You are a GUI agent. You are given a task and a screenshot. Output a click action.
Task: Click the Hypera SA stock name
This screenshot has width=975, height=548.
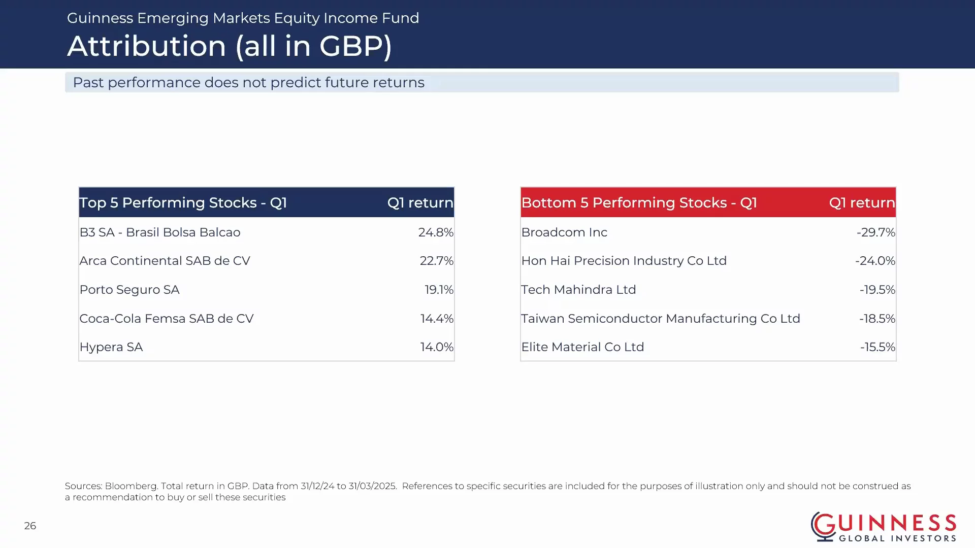pyautogui.click(x=111, y=348)
